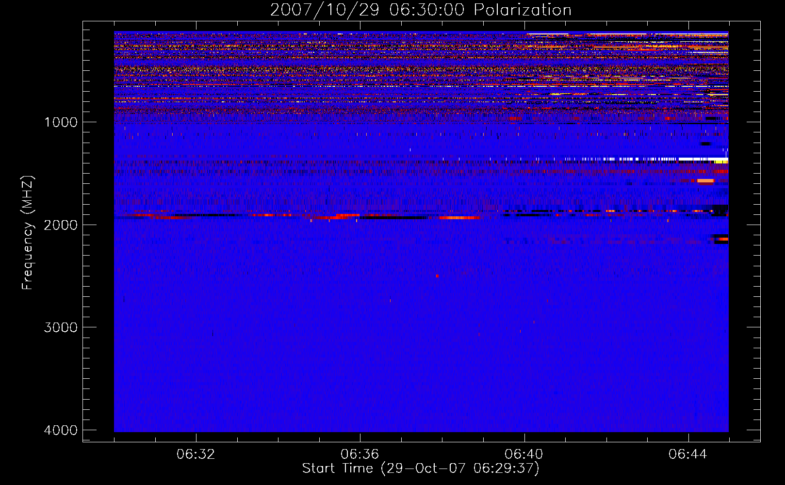Screen dimensions: 785x485
Task: Click the 06:44 time tick label
Action: (x=688, y=454)
